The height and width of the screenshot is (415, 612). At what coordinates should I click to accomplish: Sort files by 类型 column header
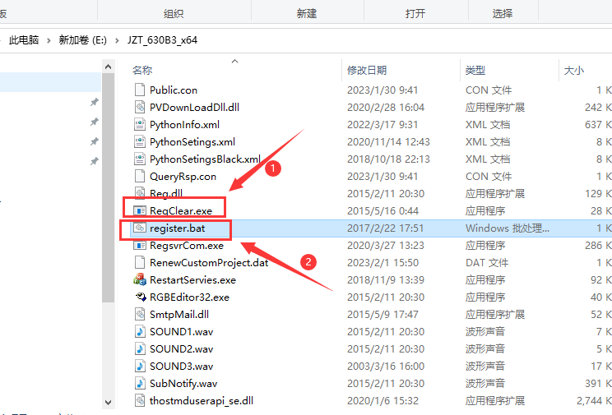coord(475,70)
